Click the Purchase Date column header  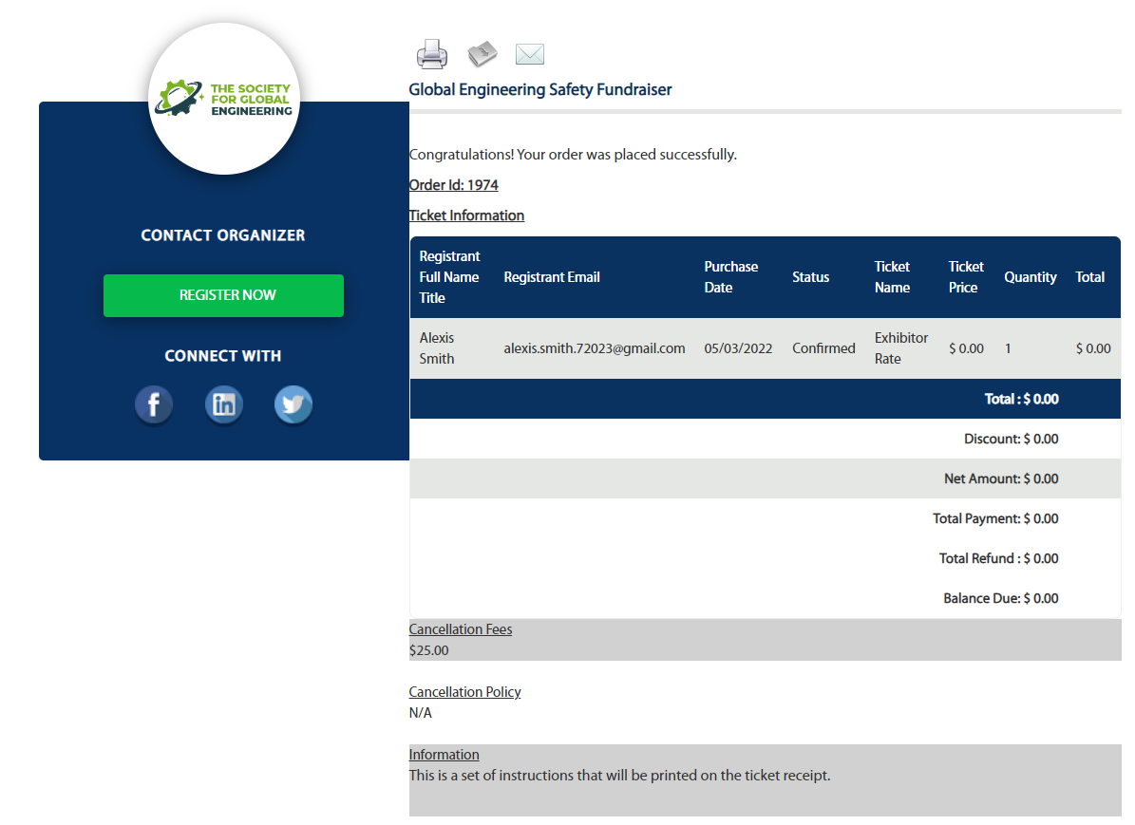point(731,277)
